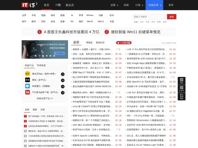Viewport: 198px width, 148px height.
Task: Open the blue 软媒应用 dropdown
Action: [x=154, y=5]
